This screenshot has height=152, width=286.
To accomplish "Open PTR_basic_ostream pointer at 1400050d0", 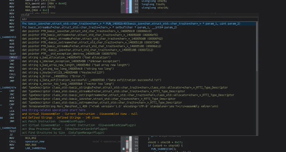I will 138,35.
